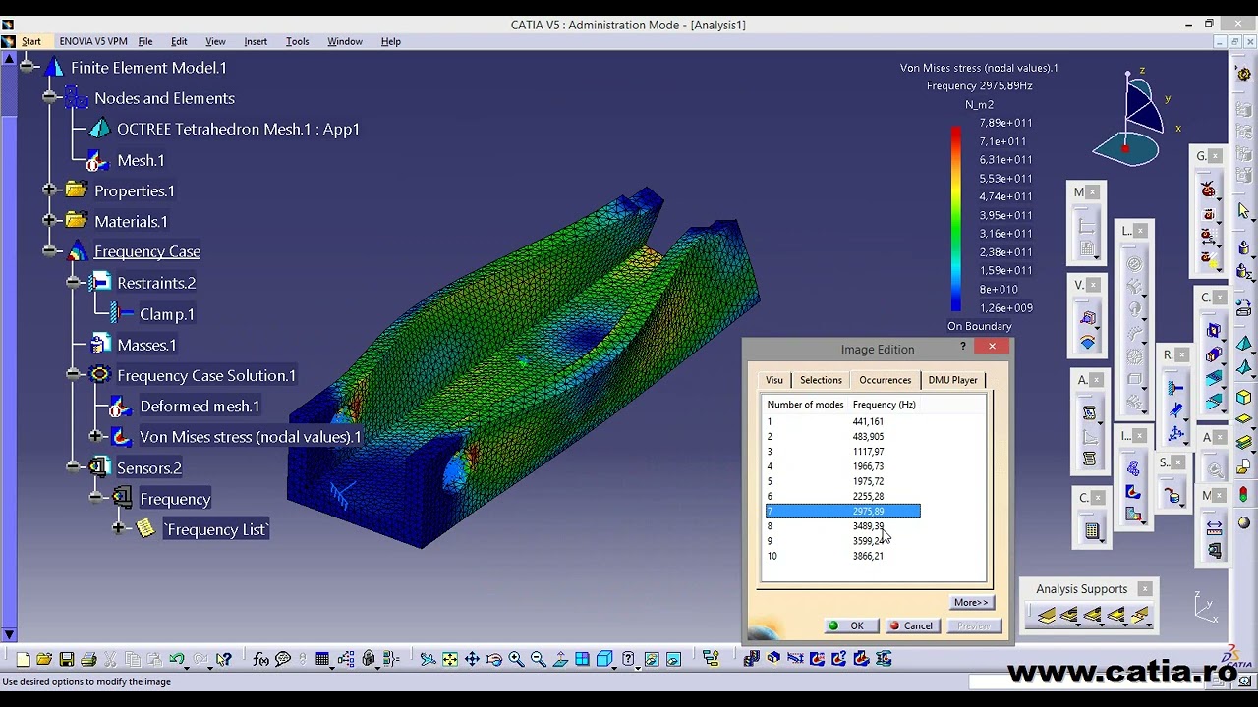The image size is (1258, 707).
Task: Collapse the Frequency Case Solution.1 node
Action: (74, 375)
